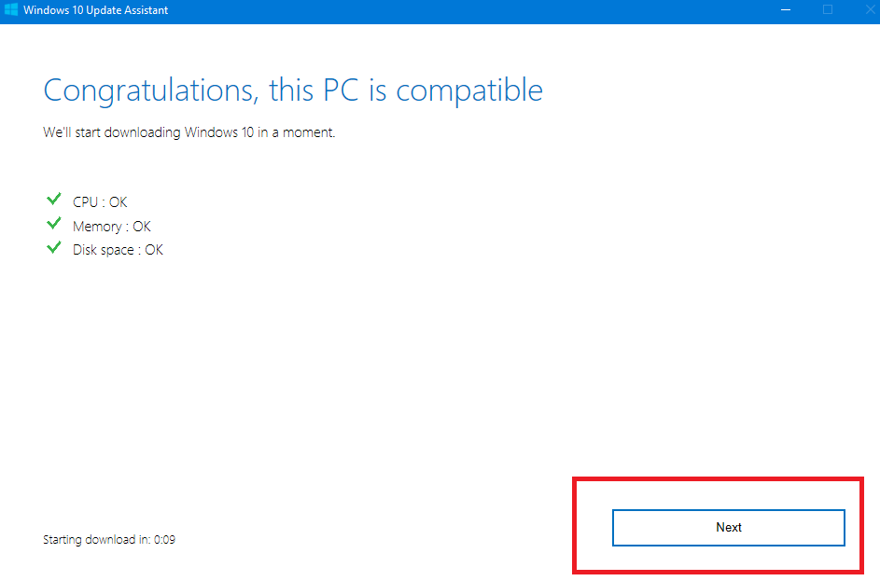880x581 pixels.
Task: Click the 'Starting download in' countdown text
Action: pos(96,539)
